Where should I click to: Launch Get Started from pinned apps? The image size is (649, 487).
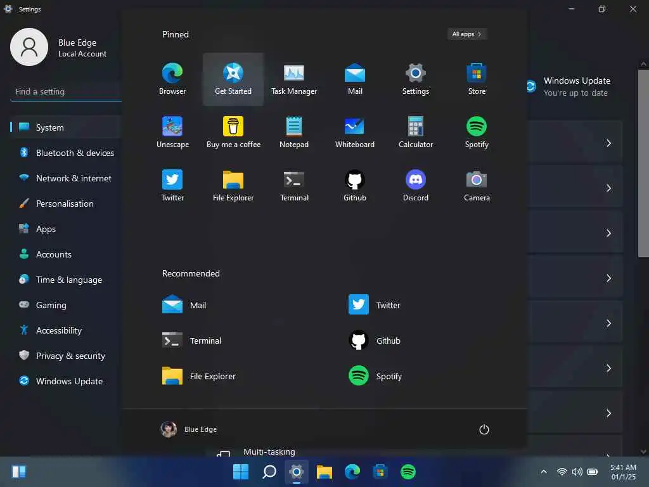233,79
